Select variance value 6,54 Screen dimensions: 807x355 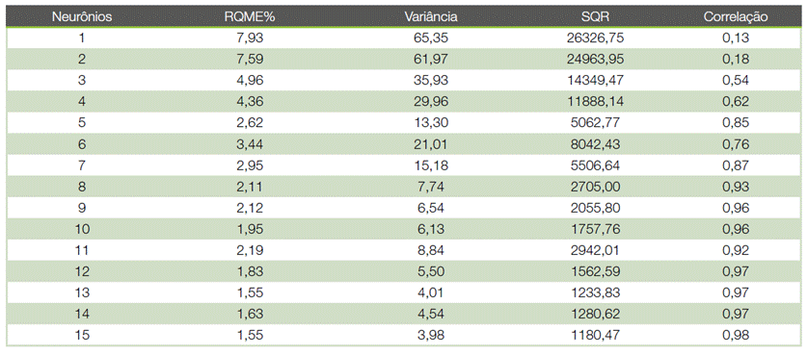tap(431, 208)
